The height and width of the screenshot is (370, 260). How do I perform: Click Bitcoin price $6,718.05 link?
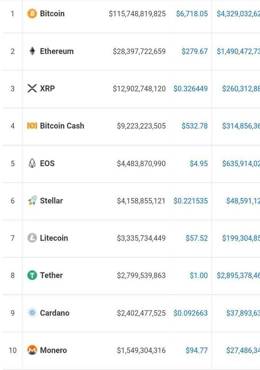[192, 14]
